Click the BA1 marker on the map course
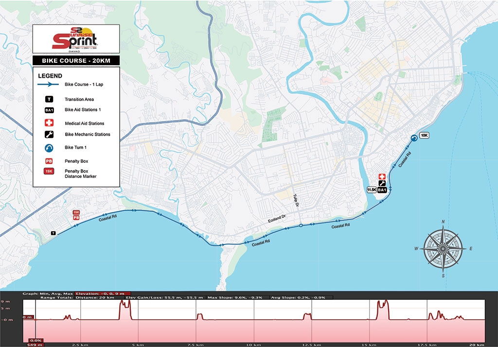This screenshot has height=347, width=498. pyautogui.click(x=382, y=190)
